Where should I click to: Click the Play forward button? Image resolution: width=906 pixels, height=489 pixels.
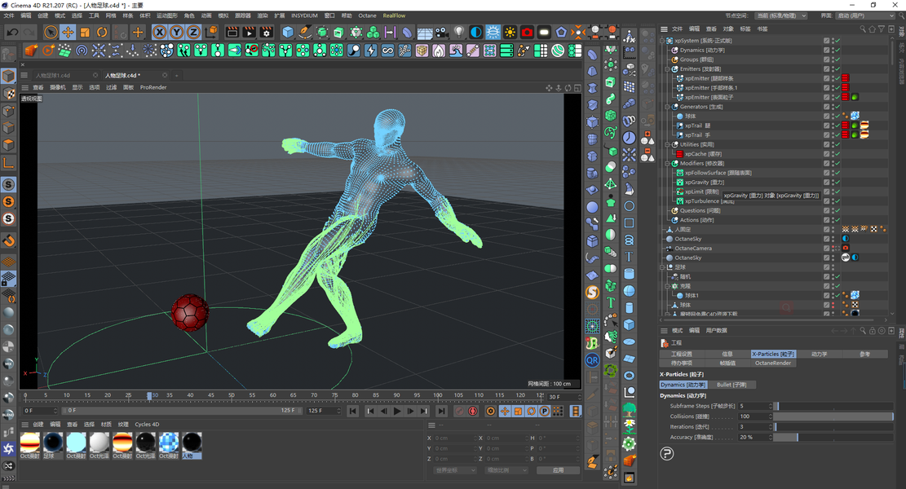(397, 411)
